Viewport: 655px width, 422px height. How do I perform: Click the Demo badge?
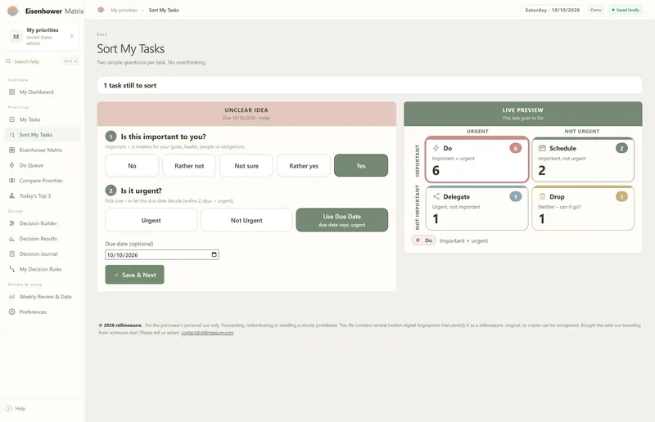(596, 10)
